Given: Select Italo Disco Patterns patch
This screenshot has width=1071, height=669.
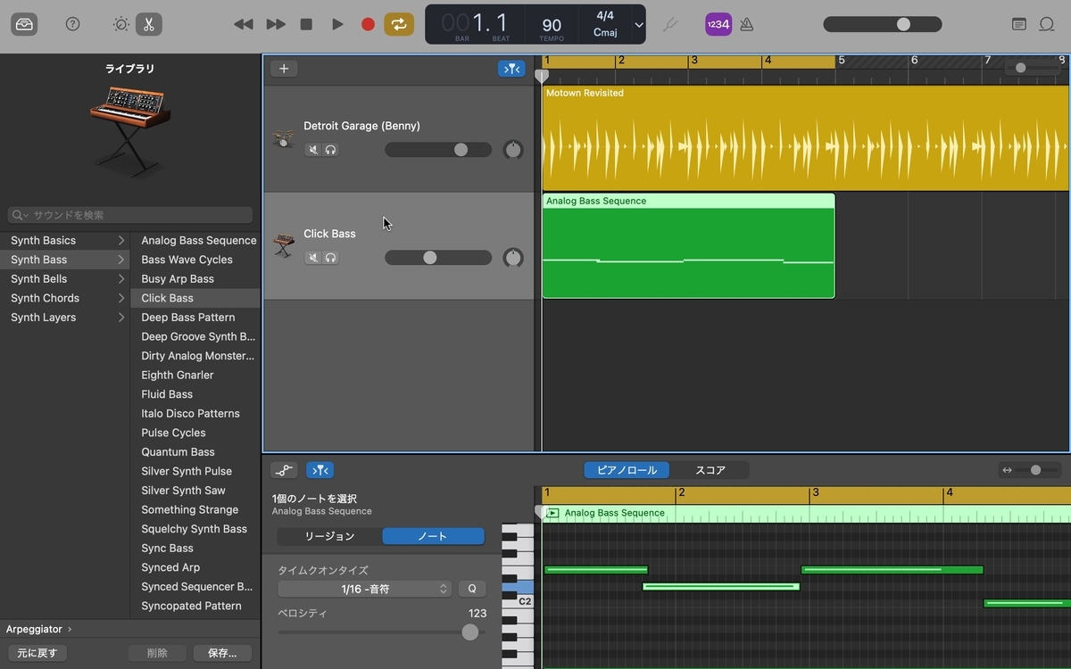Looking at the screenshot, I should (190, 414).
